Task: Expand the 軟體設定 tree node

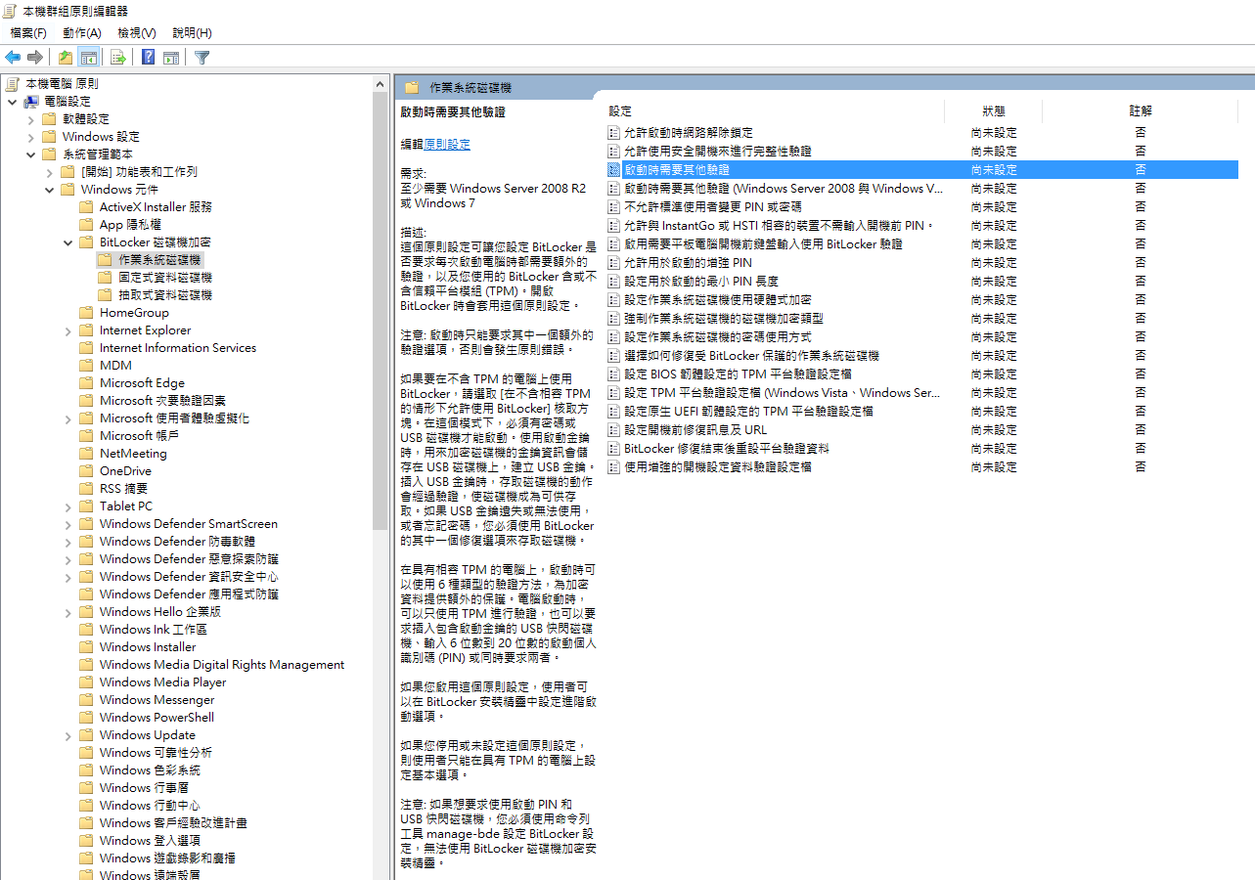Action: 30,119
